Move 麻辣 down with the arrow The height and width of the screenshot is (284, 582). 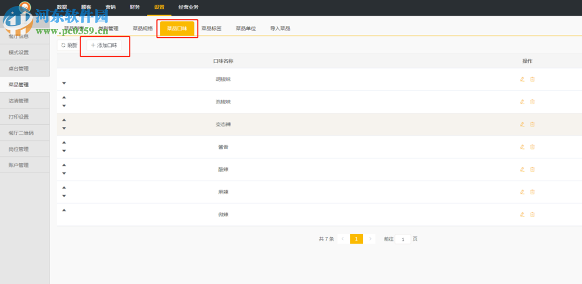[x=64, y=196]
